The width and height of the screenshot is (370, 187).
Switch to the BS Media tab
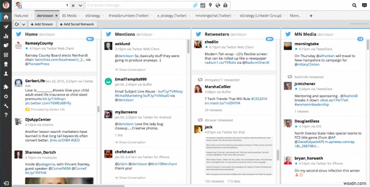click(69, 16)
